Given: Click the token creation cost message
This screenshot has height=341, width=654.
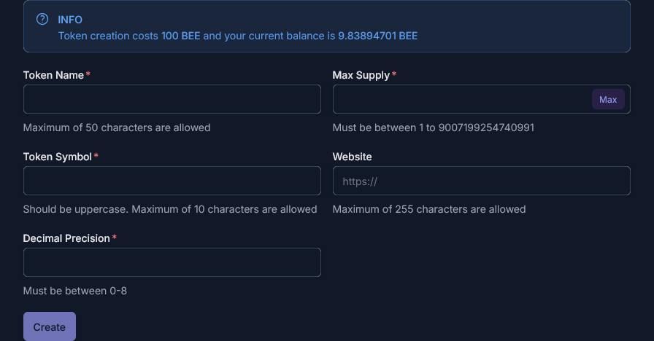Looking at the screenshot, I should (238, 36).
